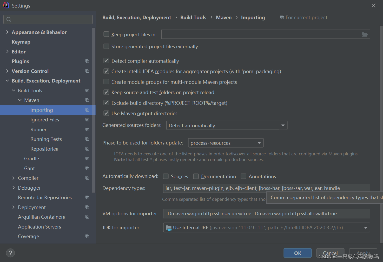Click the Apply button

[363, 253]
